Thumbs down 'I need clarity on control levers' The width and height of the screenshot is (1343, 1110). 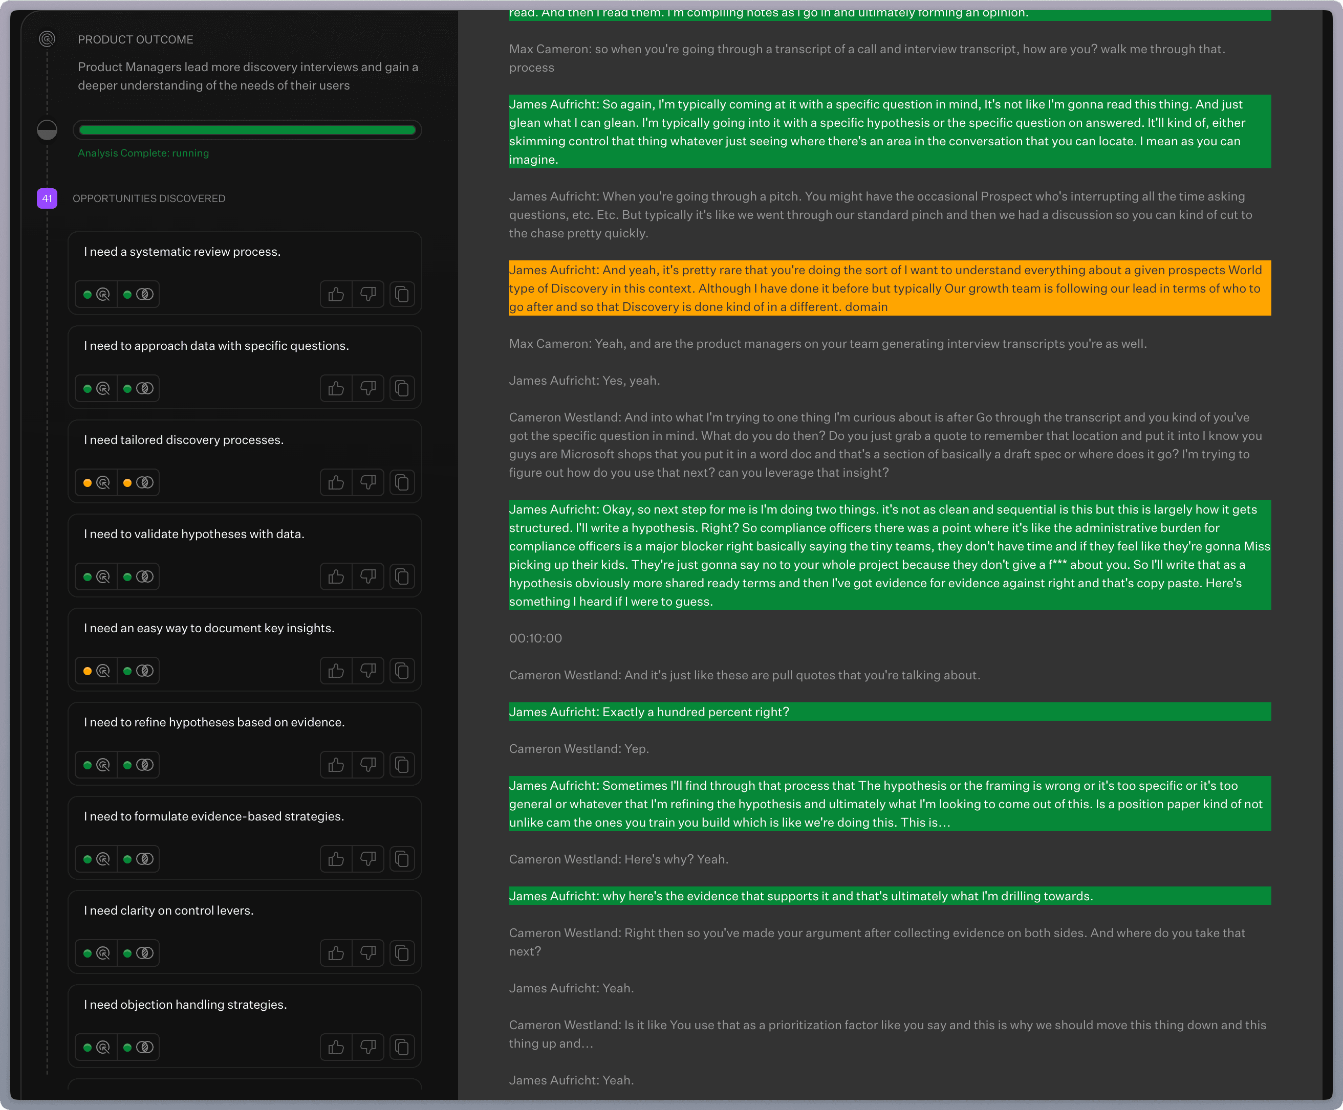[x=367, y=953]
